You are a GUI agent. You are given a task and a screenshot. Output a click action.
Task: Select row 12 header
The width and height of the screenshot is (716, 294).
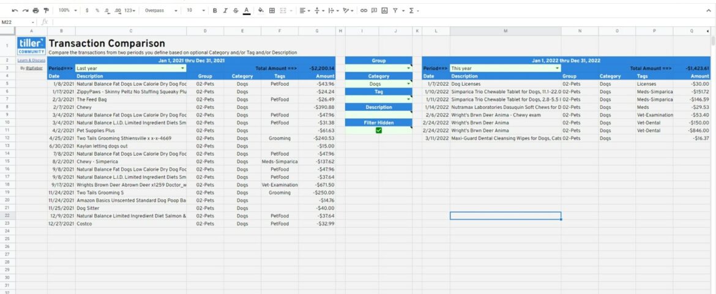click(x=8, y=138)
